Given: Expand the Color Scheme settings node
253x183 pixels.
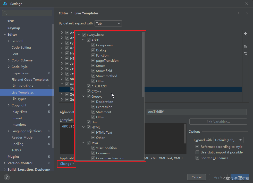Looking at the screenshot, I should tap(9, 60).
